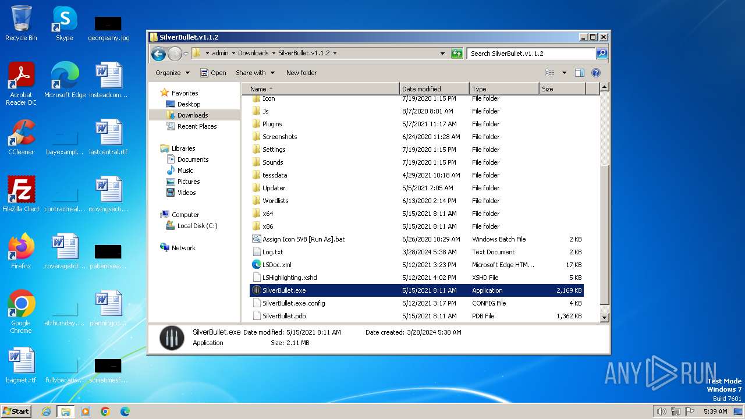Viewport: 745px width, 419px height.
Task: Open the Explorer help icon
Action: [595, 73]
